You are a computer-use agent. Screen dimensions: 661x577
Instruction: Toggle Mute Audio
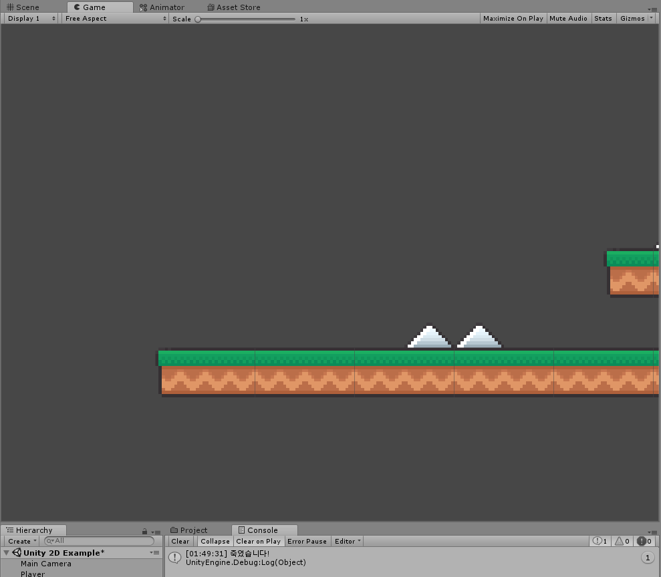pos(568,19)
